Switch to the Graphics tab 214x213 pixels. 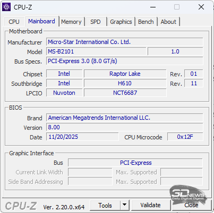121,22
